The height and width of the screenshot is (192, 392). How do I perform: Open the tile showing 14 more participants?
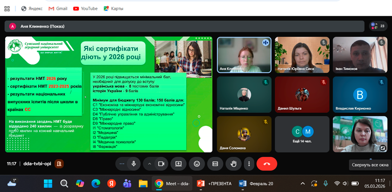302,134
